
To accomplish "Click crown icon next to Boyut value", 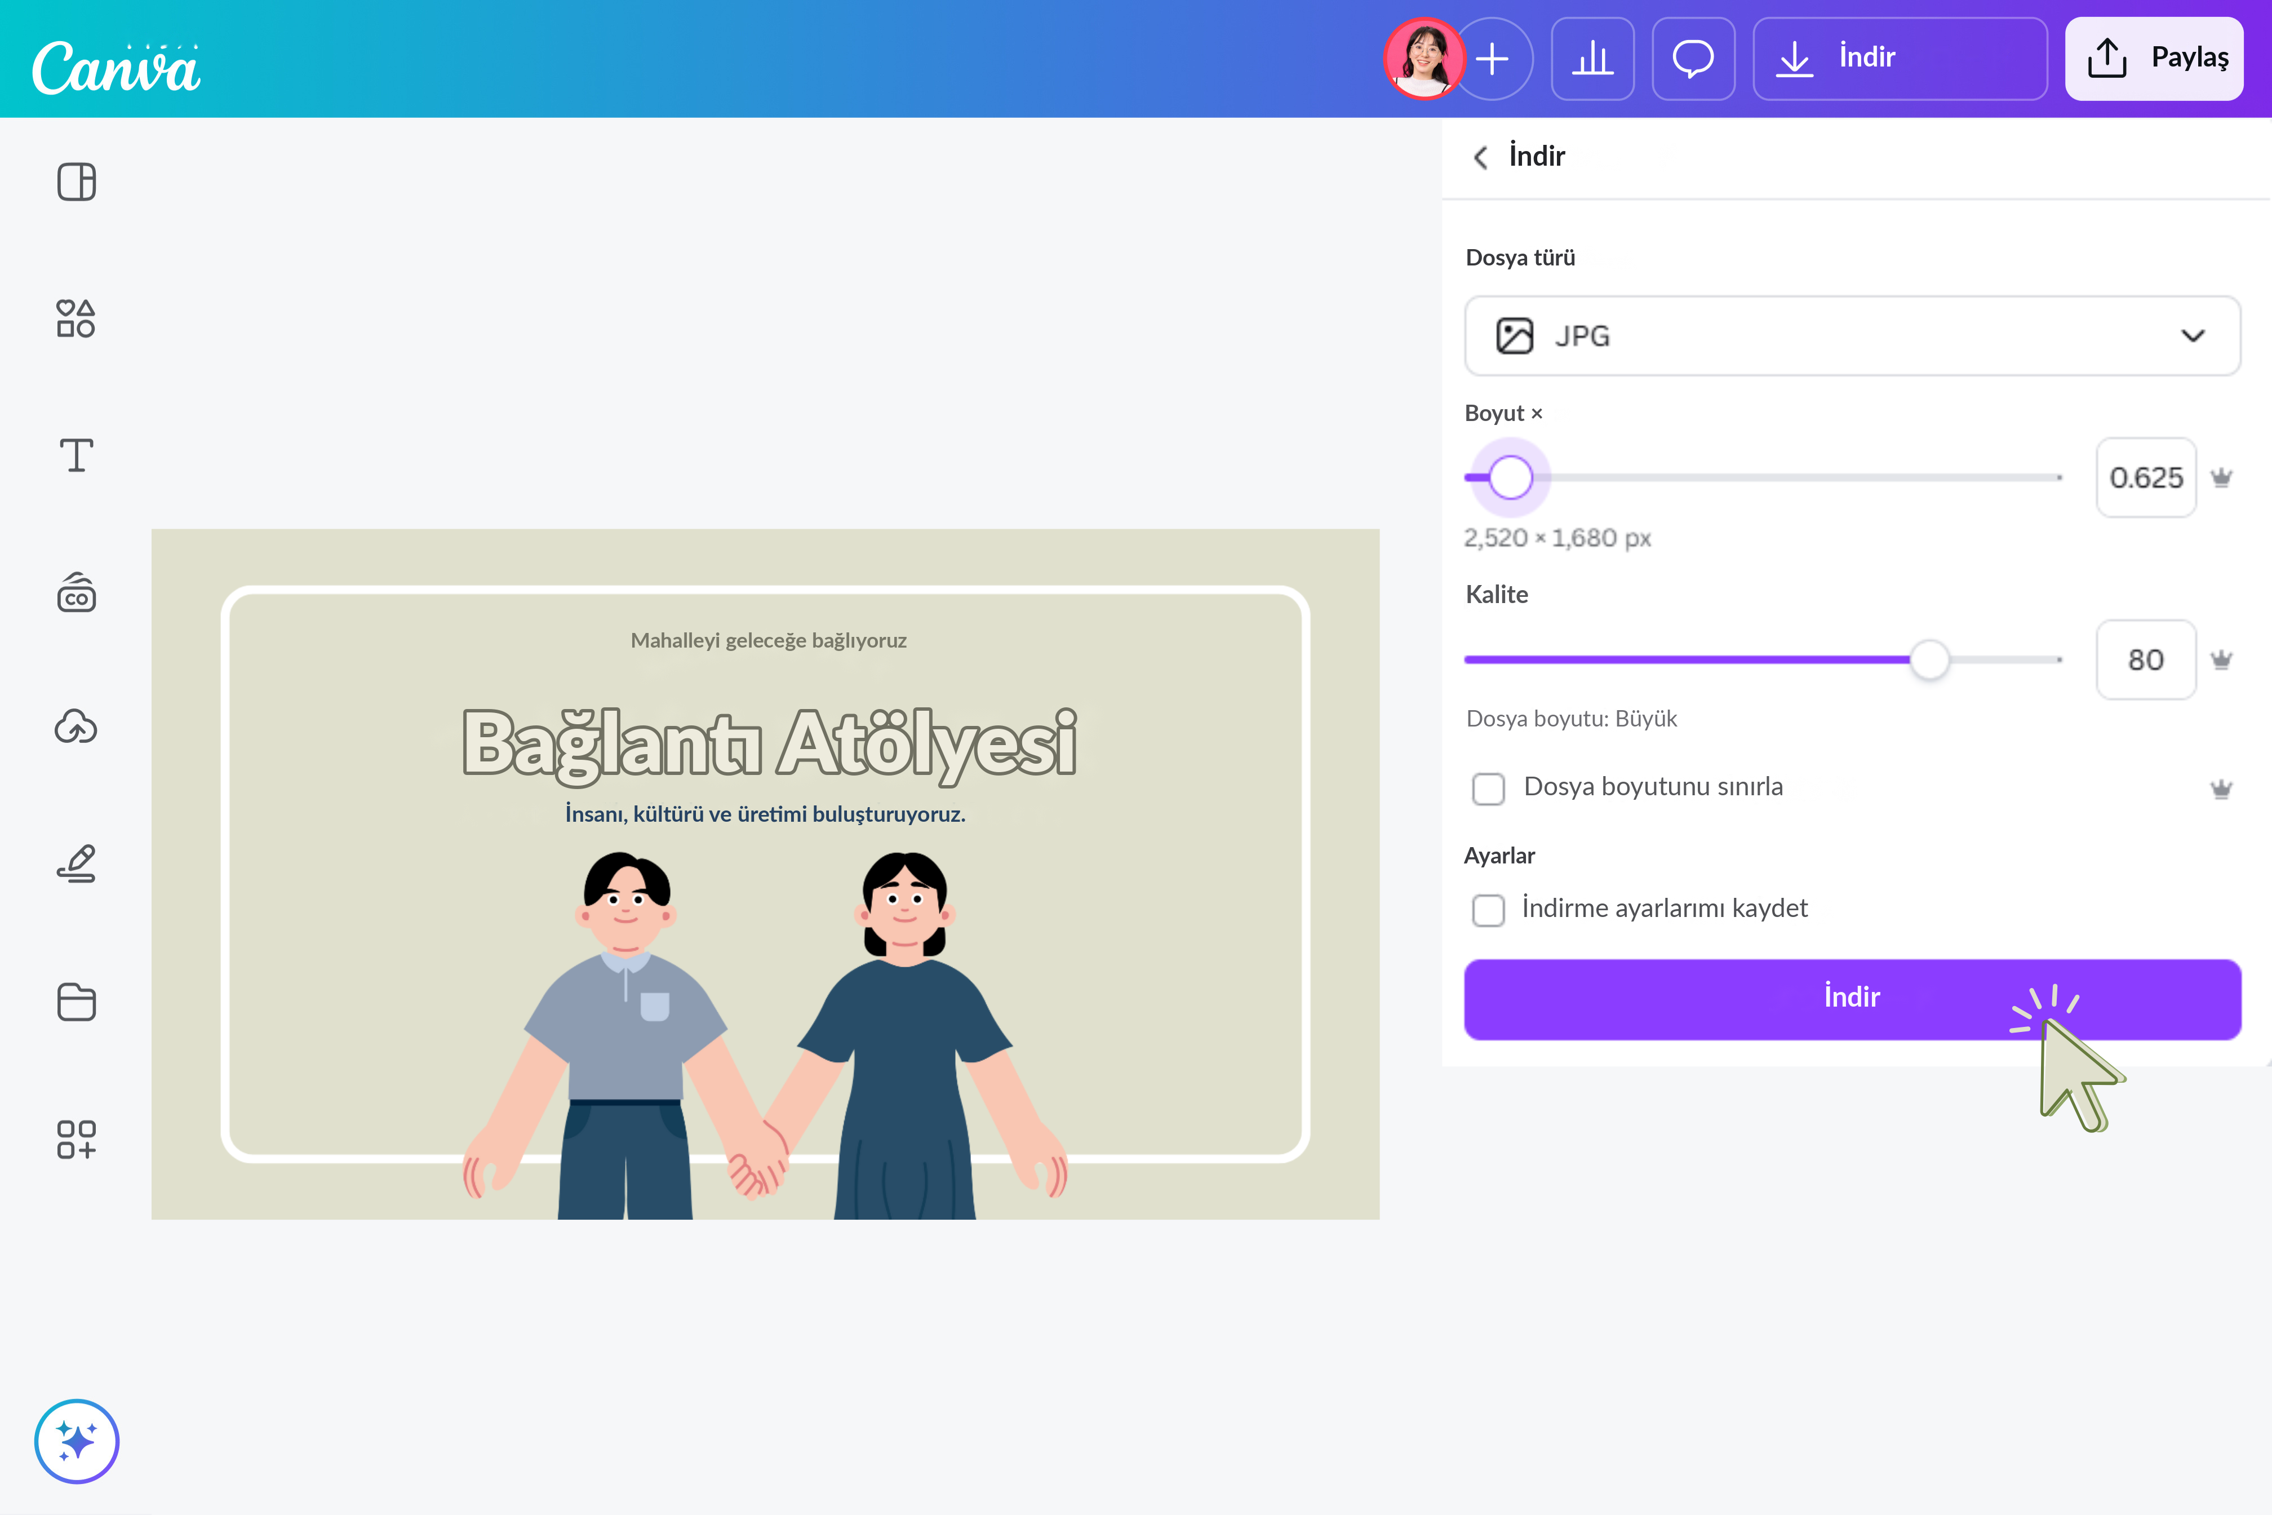I will click(x=2222, y=477).
